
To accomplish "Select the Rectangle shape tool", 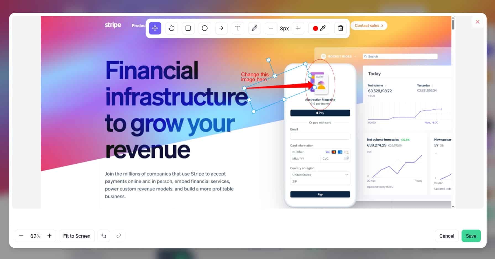I will 188,28.
